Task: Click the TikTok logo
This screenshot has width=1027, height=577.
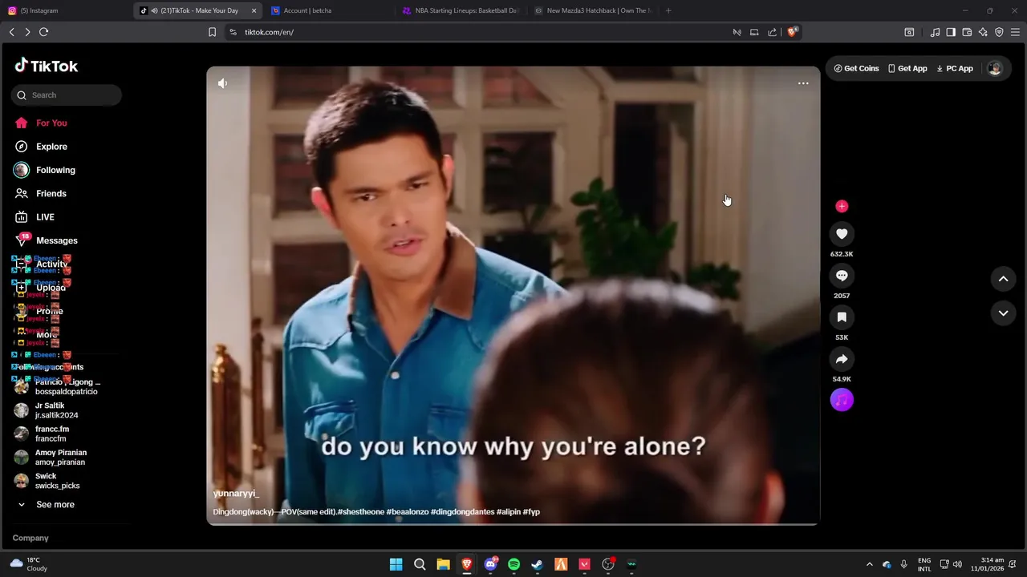Action: 47,66
